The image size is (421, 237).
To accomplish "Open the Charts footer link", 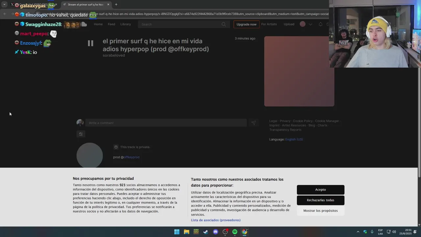I will pos(322,125).
